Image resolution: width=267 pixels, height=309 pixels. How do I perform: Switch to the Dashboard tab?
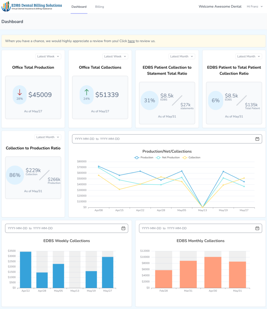(79, 7)
